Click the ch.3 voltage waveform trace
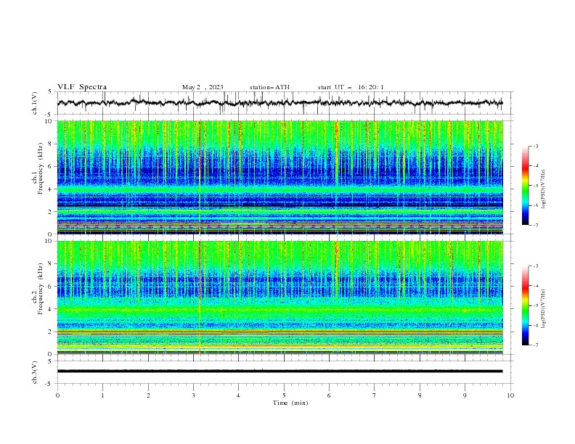Viewport: 575px width, 444px height. pyautogui.click(x=280, y=371)
